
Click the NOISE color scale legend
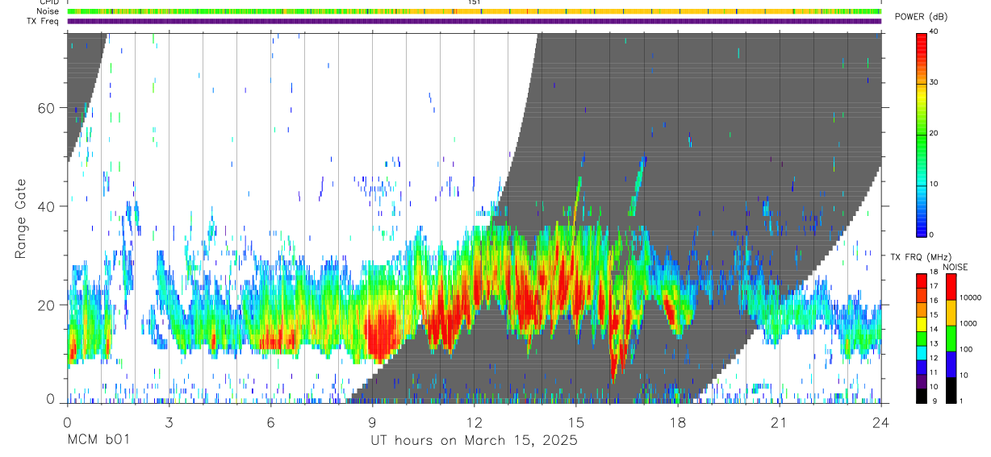(x=951, y=338)
